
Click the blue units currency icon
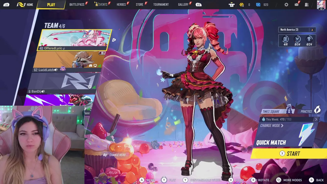[x=258, y=5]
